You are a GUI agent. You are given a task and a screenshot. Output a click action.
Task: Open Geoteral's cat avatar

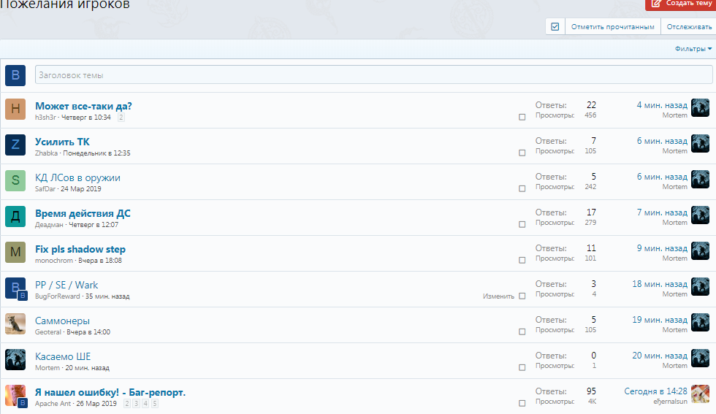(x=15, y=323)
